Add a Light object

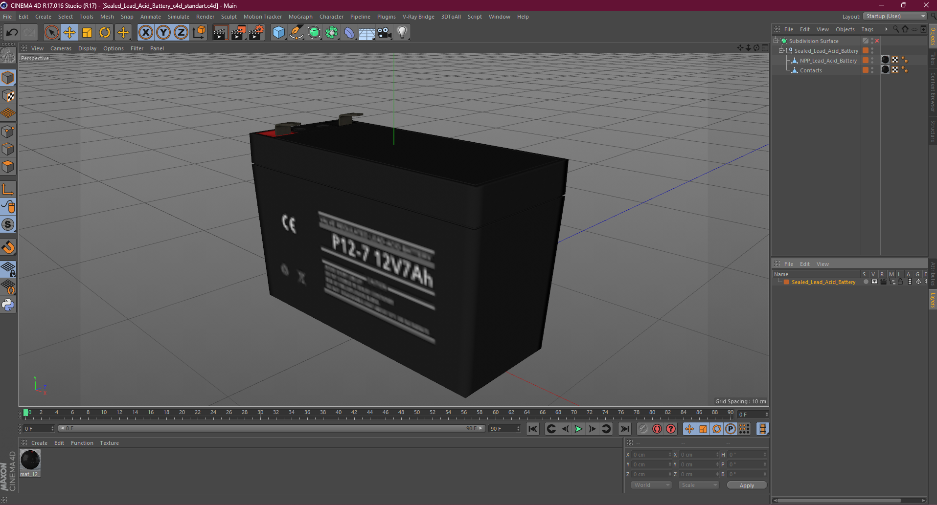(x=402, y=33)
